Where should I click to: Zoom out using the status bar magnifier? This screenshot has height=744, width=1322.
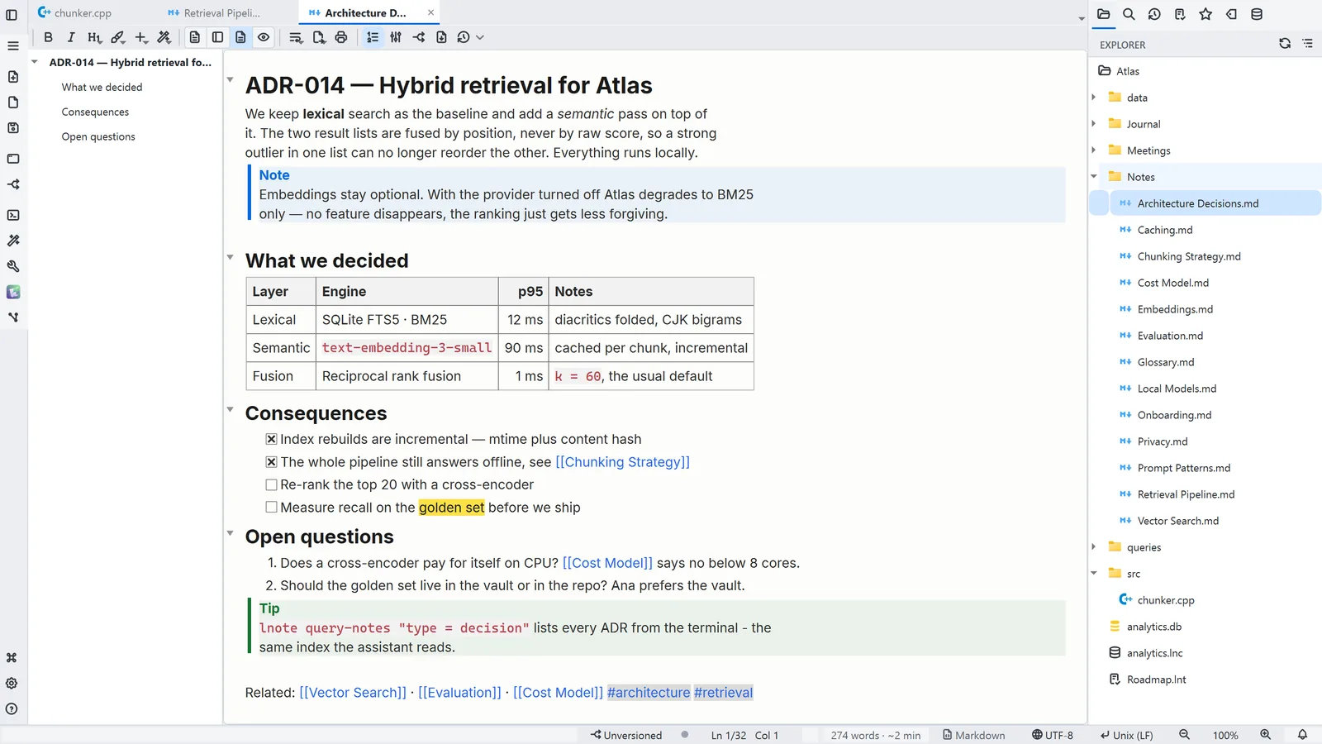point(1184,735)
